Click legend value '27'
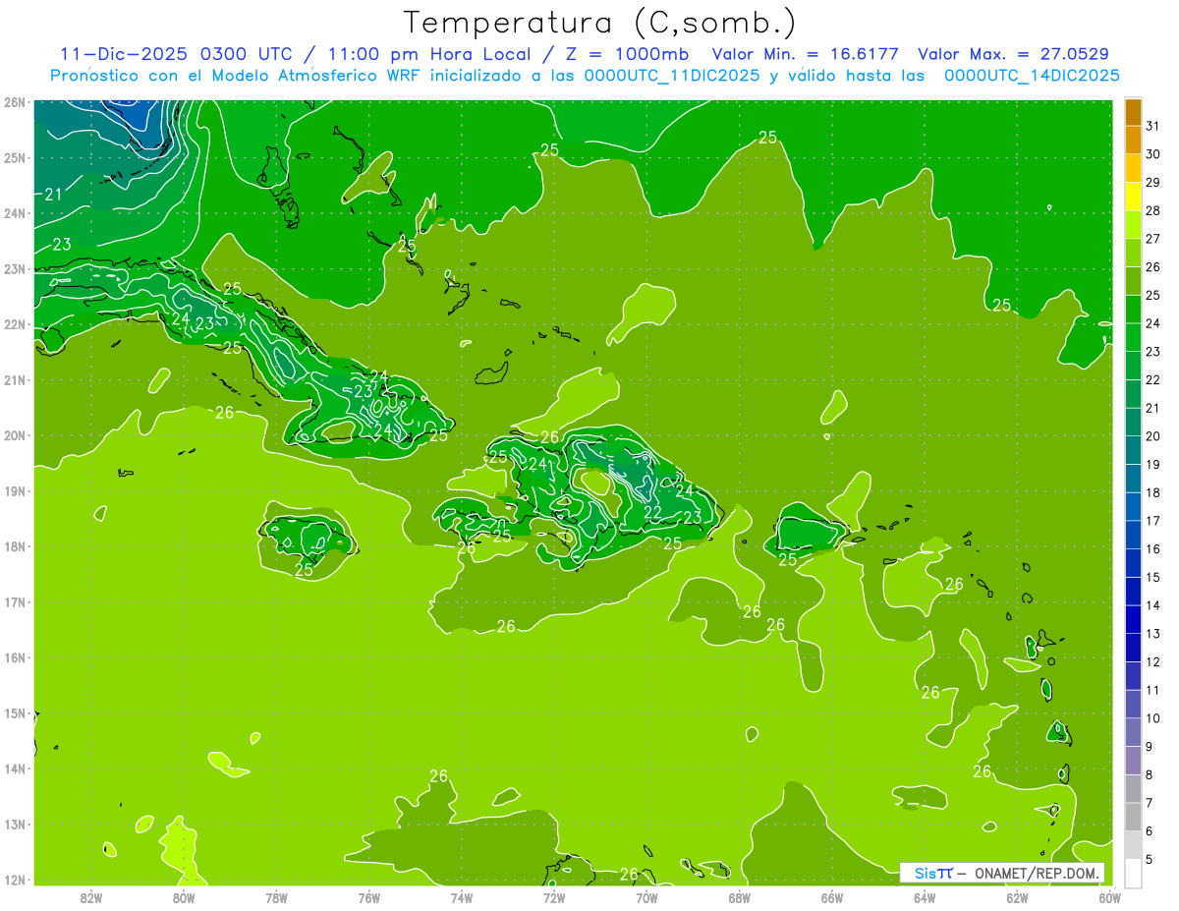1179x911 pixels. pos(1152,238)
